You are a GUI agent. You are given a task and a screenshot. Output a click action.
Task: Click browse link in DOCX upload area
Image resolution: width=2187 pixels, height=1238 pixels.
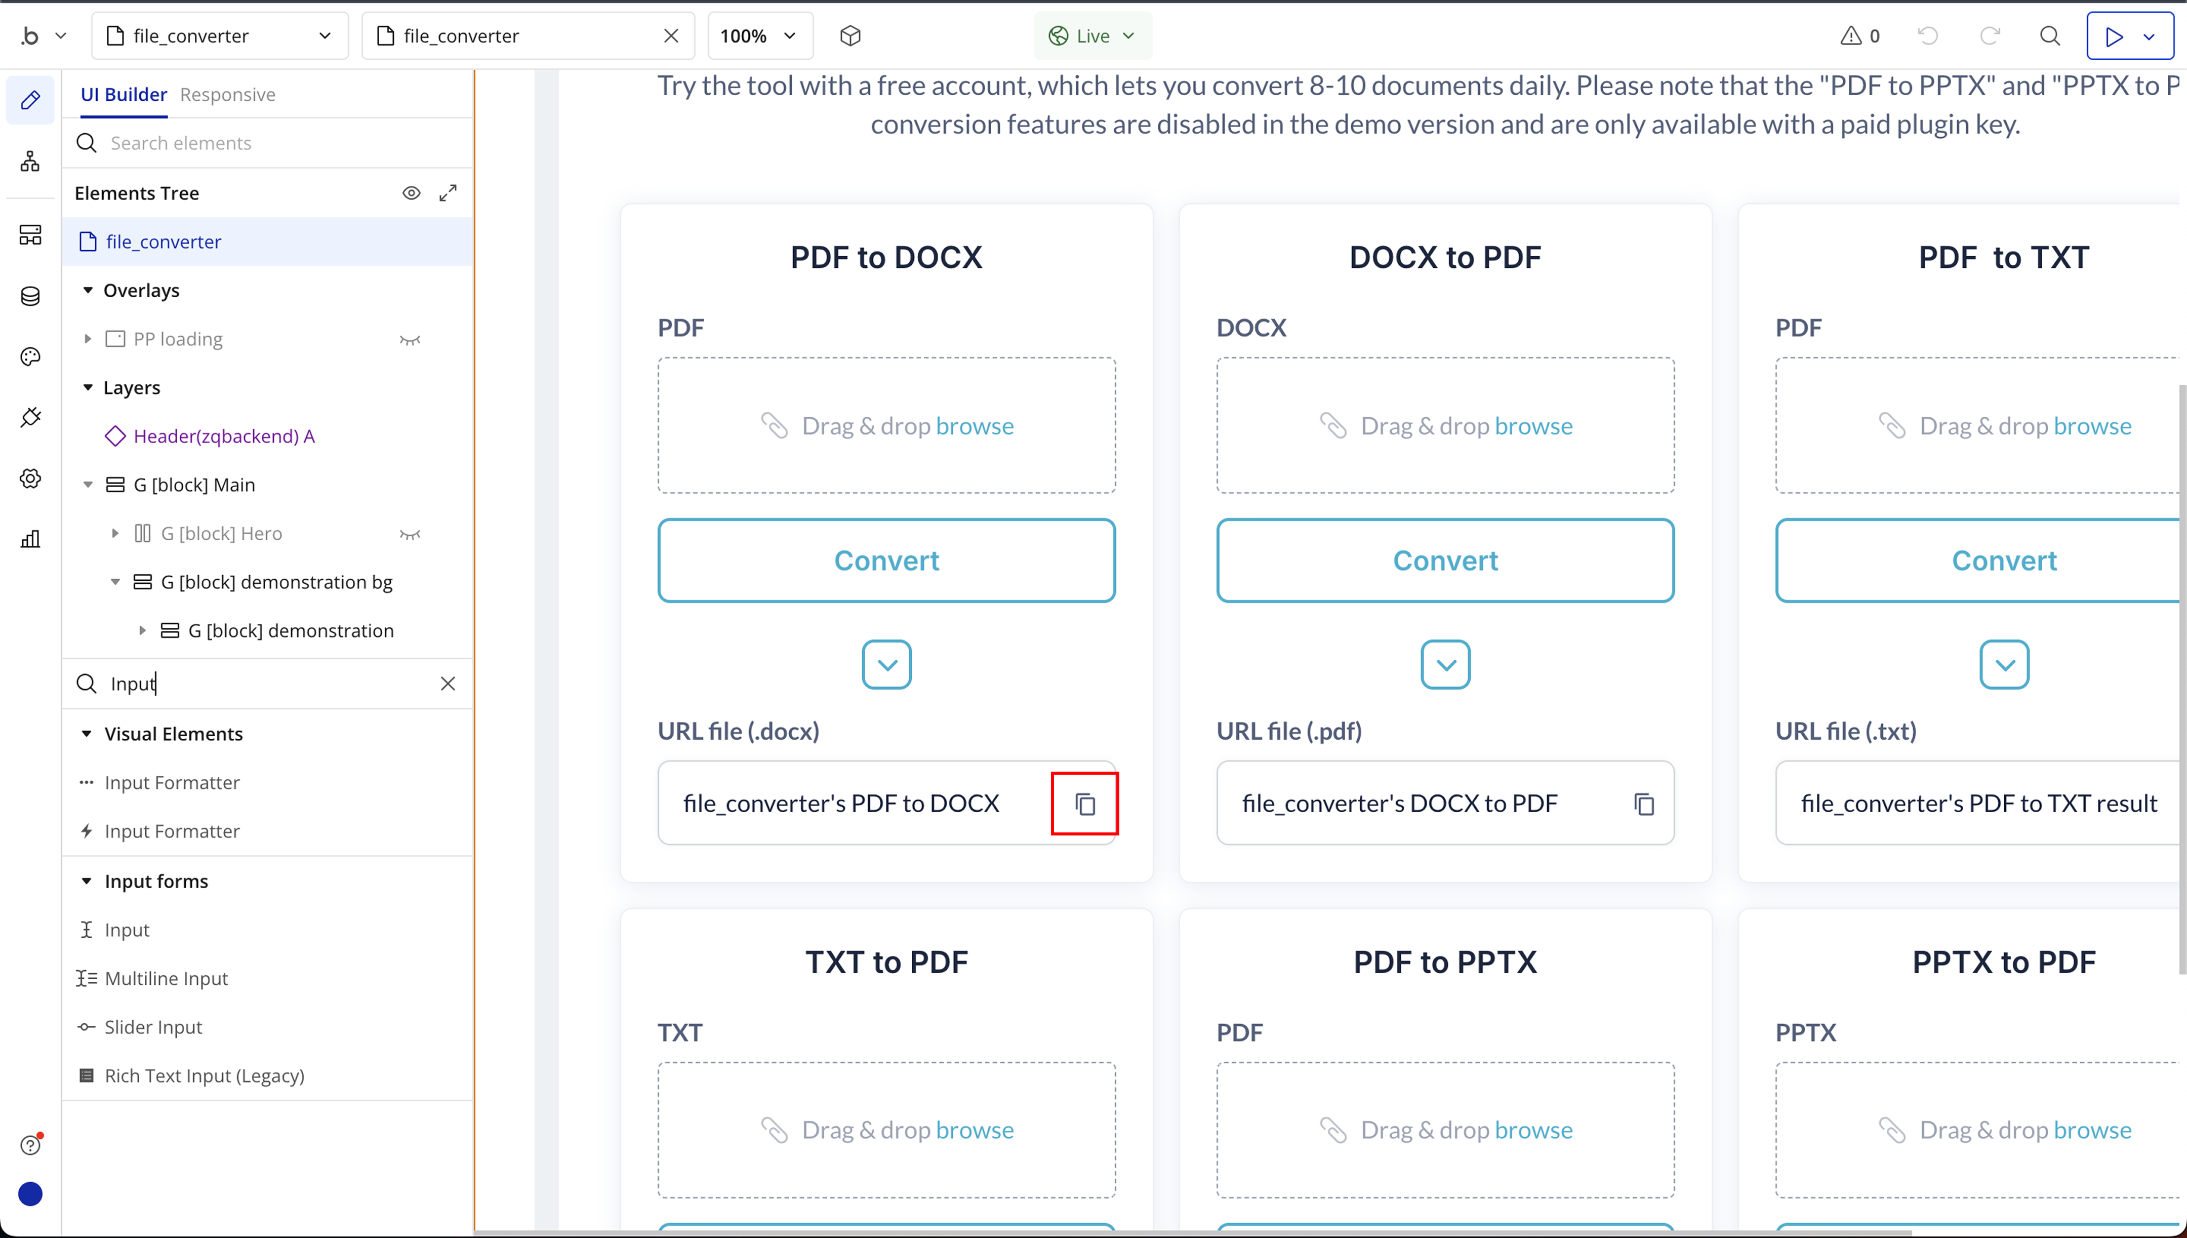click(x=1532, y=425)
